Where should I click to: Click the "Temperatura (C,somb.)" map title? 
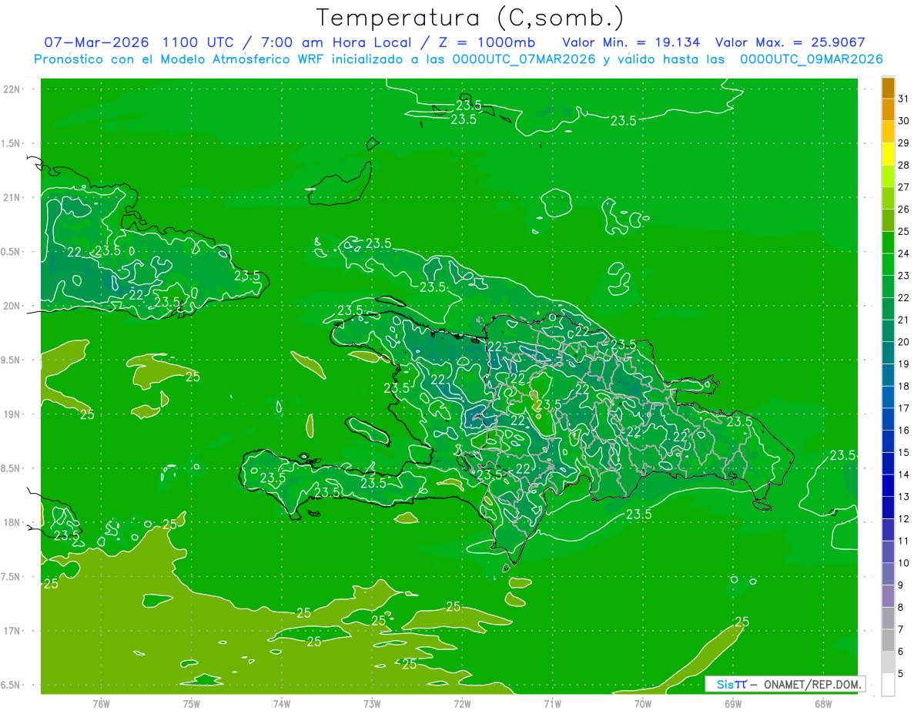pos(470,18)
